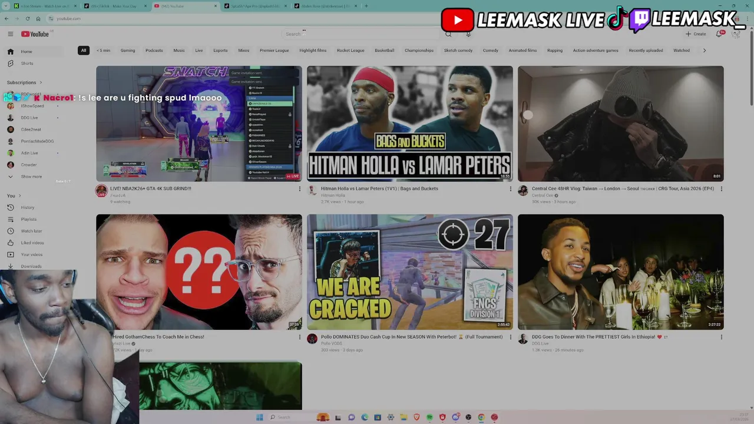Viewport: 754px width, 424px height.
Task: Click the browser home icon
Action: click(x=38, y=18)
